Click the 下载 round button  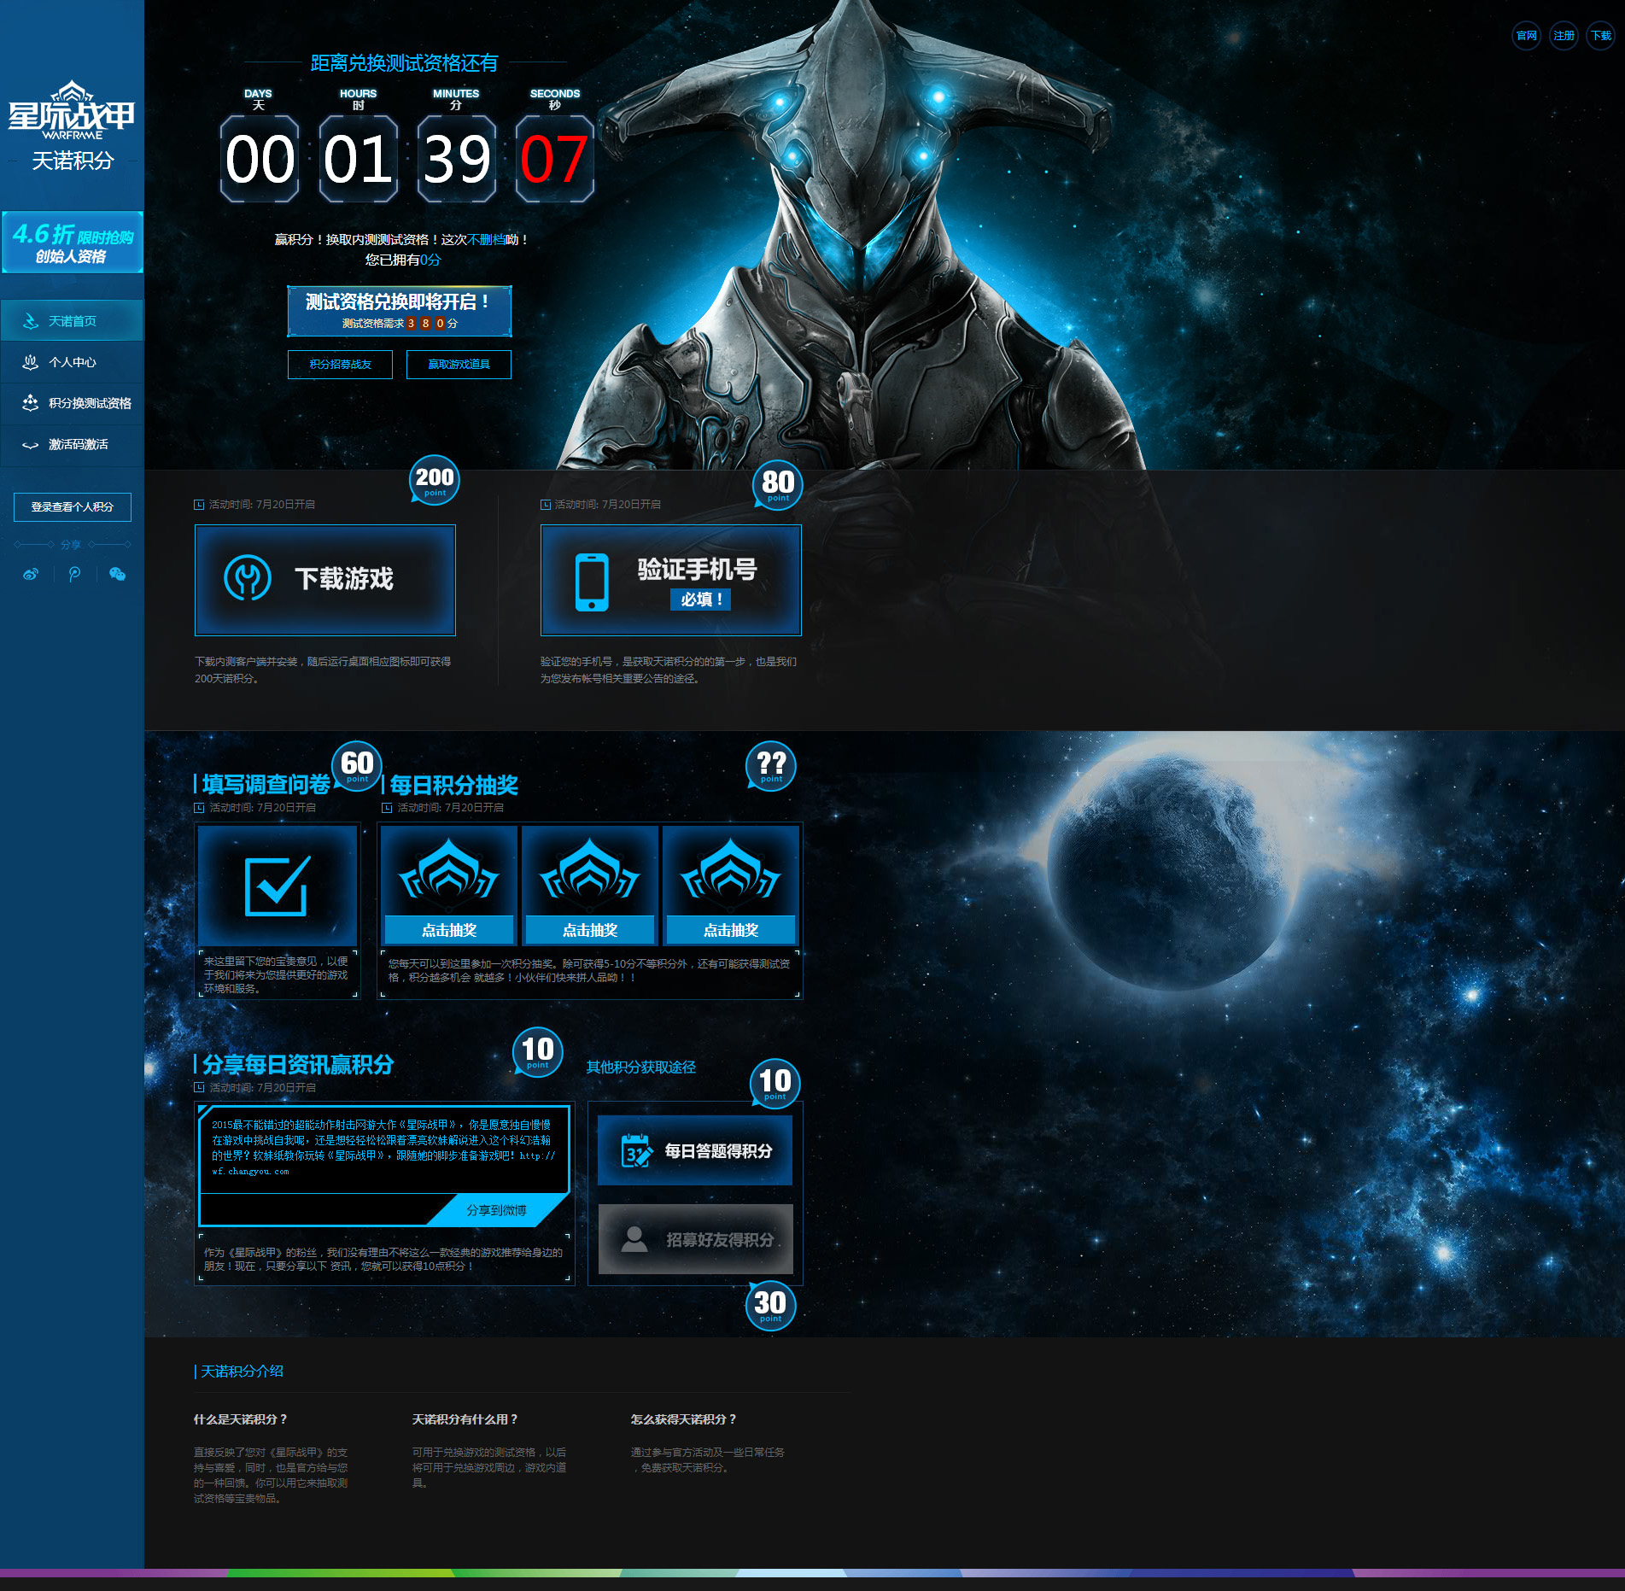pos(1601,36)
